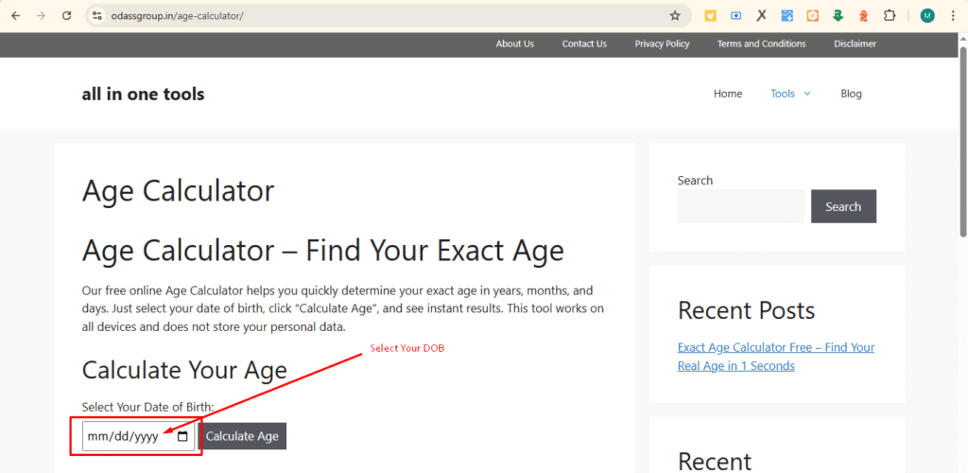
Task: Click the sidebar Search button
Action: coord(843,206)
